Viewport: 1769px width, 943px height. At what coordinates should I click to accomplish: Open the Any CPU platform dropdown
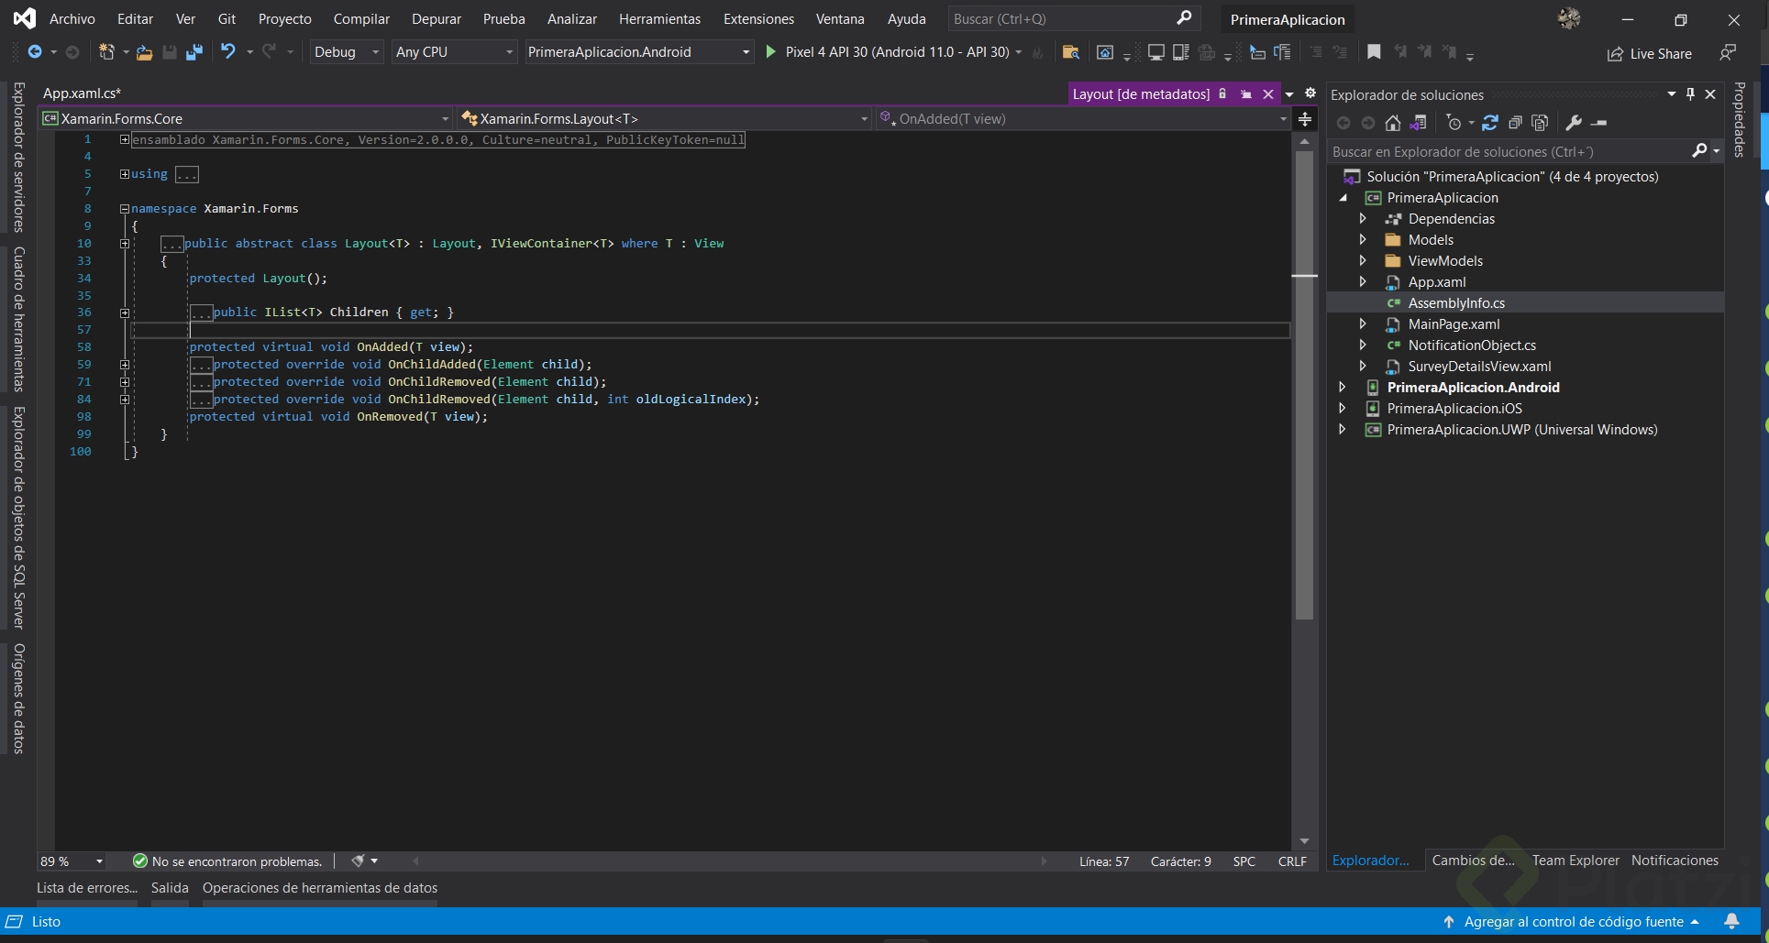tap(454, 52)
